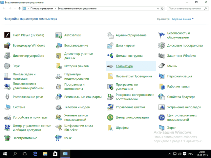Screen dimensions: 211x158
Task: Open the Рабочие папки link
Action: [x=178, y=87]
